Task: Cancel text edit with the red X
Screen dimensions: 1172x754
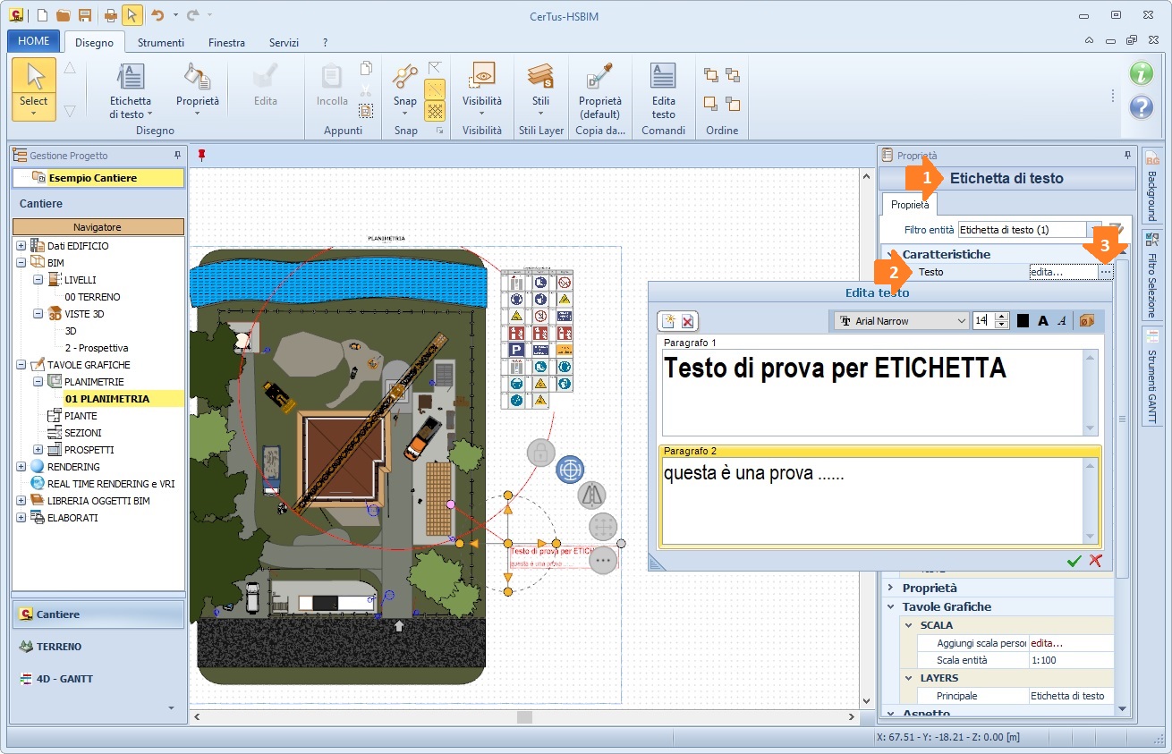Action: [x=1095, y=561]
